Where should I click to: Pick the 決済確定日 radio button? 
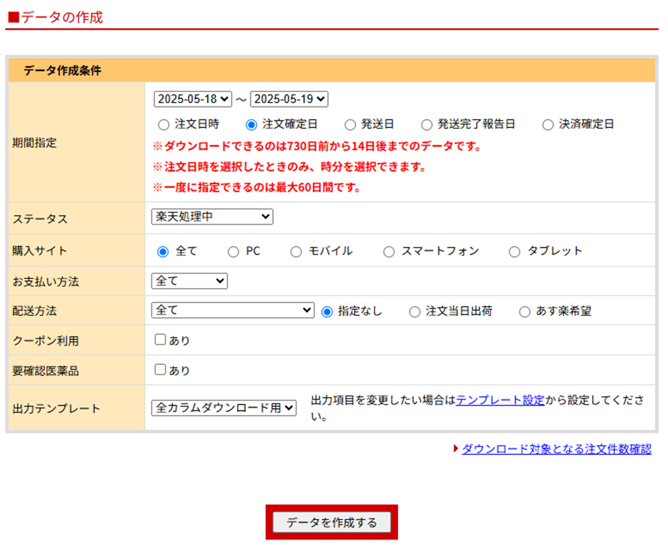click(547, 125)
